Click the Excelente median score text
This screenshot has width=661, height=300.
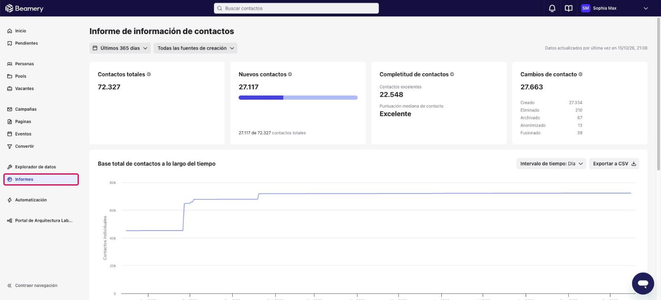(395, 114)
